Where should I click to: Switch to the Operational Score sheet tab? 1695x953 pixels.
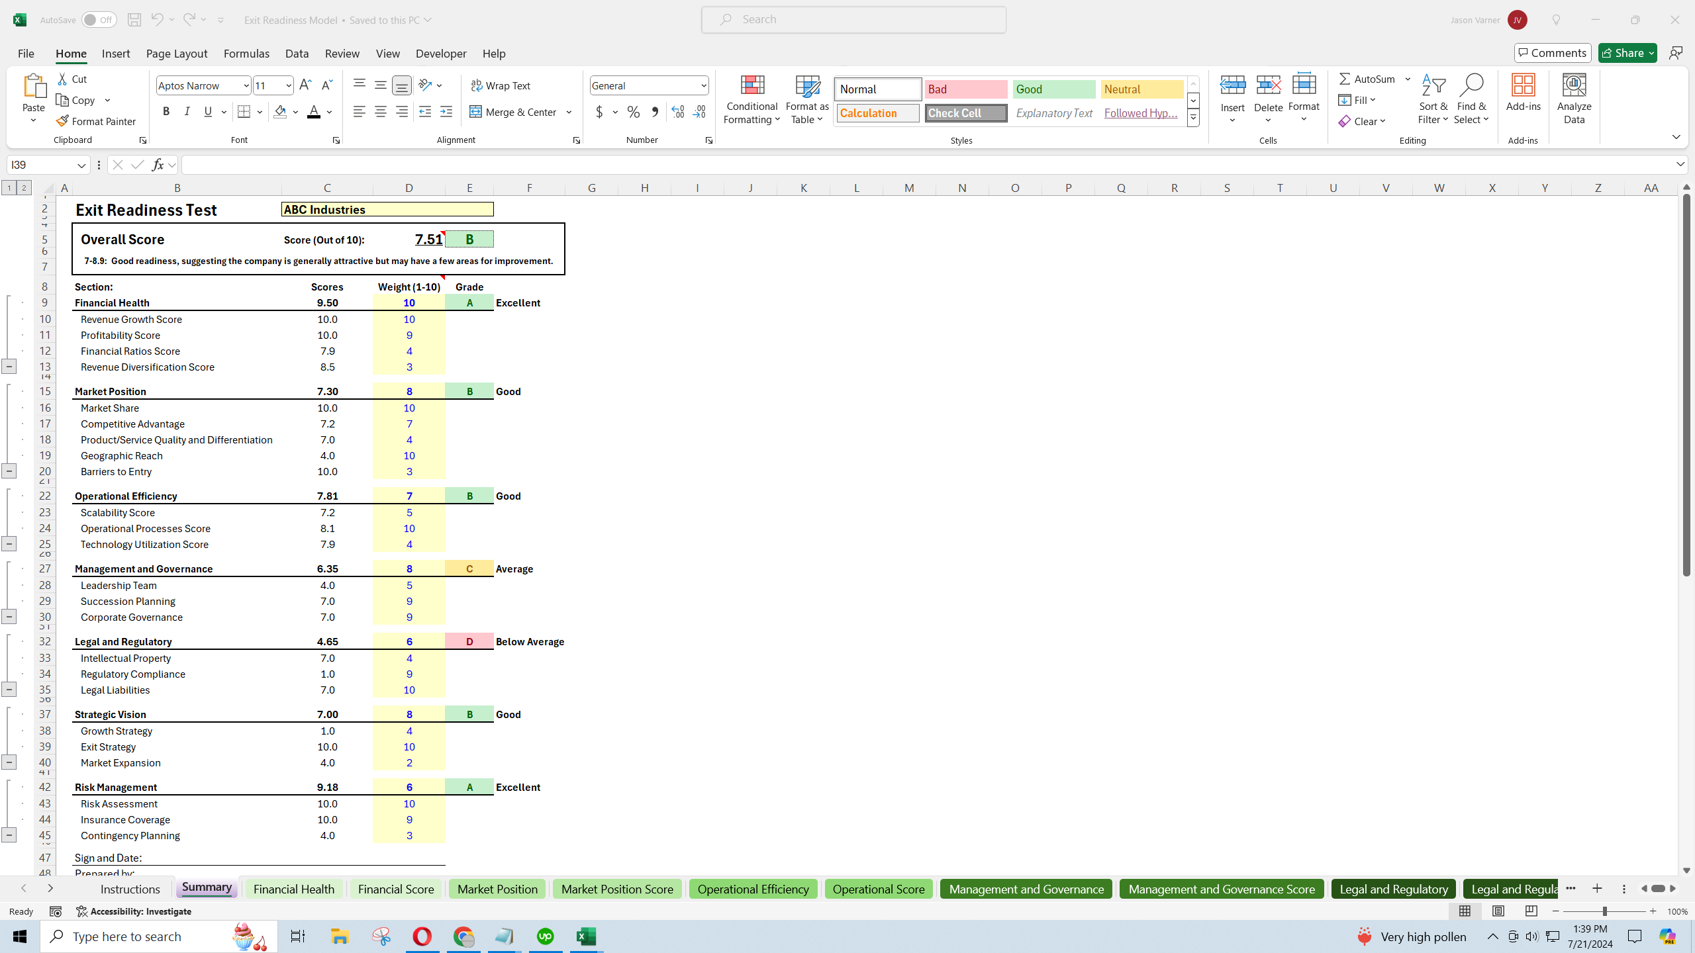878,889
